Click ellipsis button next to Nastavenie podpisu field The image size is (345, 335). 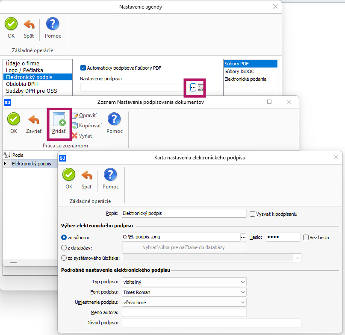(x=193, y=87)
